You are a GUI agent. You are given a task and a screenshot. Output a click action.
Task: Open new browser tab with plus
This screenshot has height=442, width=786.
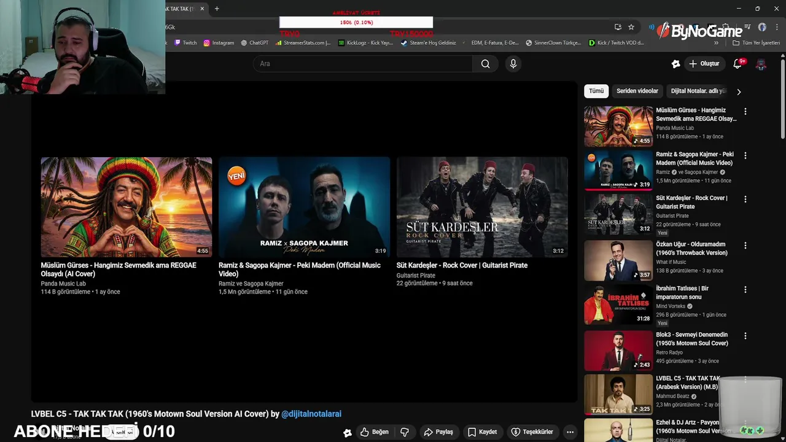(x=217, y=9)
